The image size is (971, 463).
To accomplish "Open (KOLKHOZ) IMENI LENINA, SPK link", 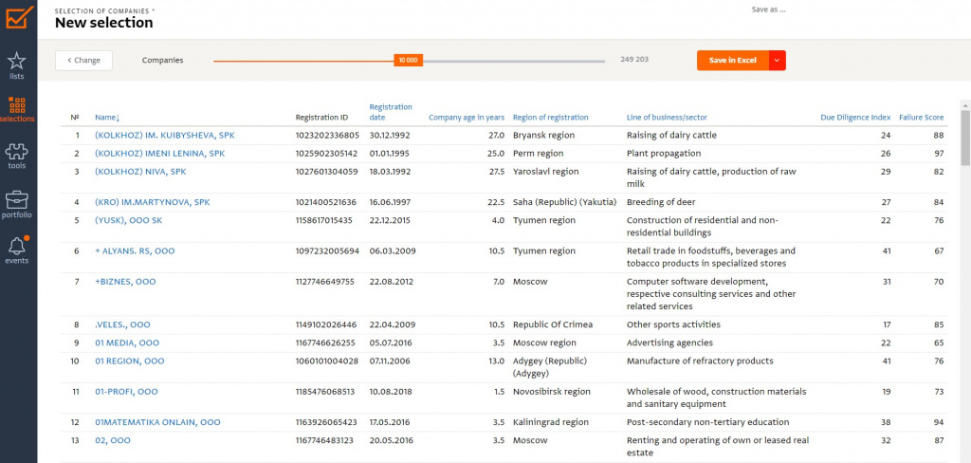I will 159,154.
